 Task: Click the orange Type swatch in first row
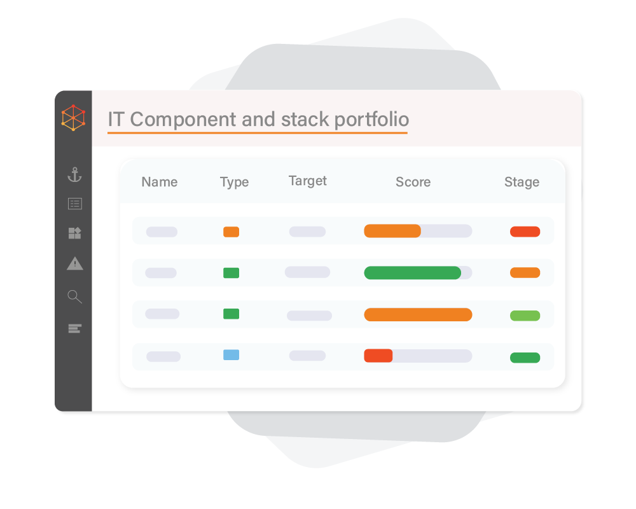pos(231,232)
